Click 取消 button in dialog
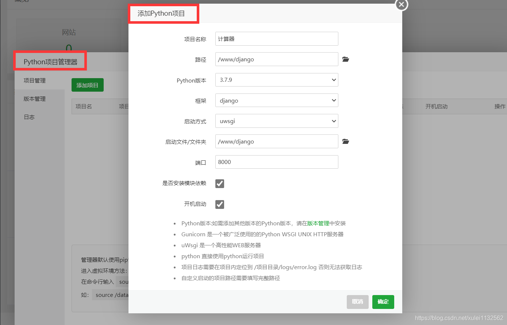507x325 pixels. click(358, 302)
